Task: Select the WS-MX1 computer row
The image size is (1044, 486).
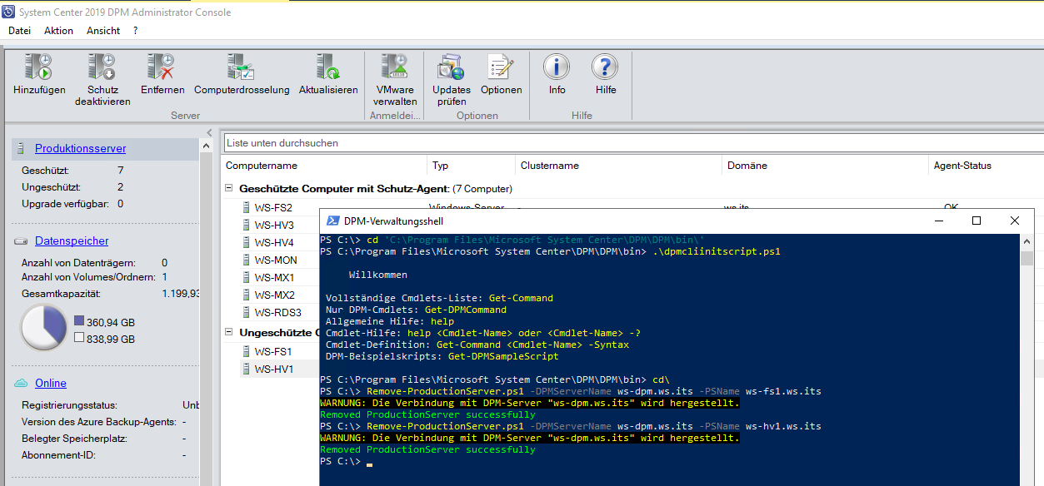Action: 273,277
